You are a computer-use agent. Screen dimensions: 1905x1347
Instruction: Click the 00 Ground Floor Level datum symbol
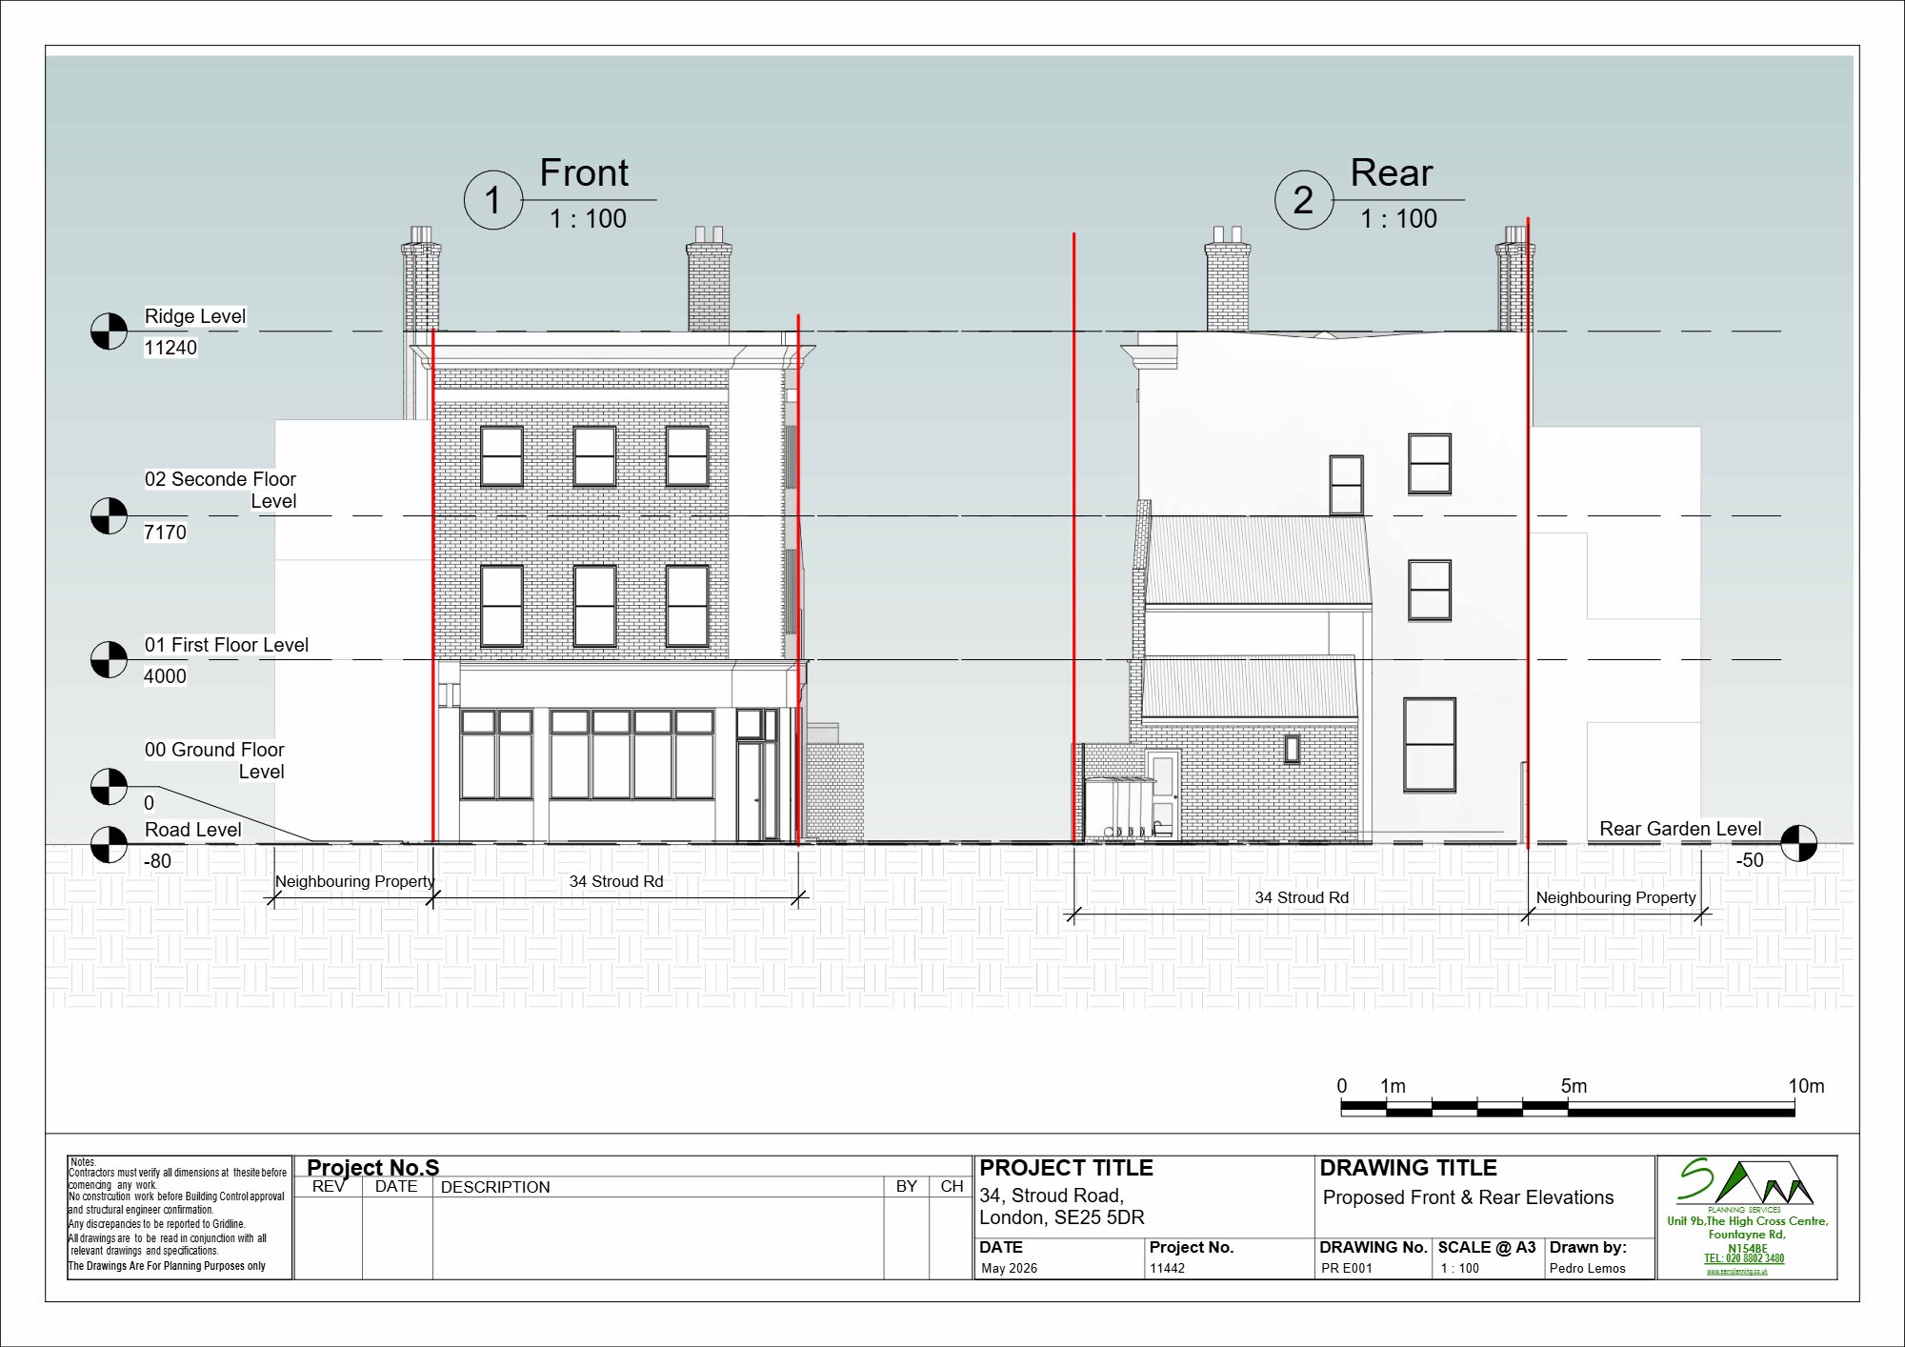[x=109, y=787]
